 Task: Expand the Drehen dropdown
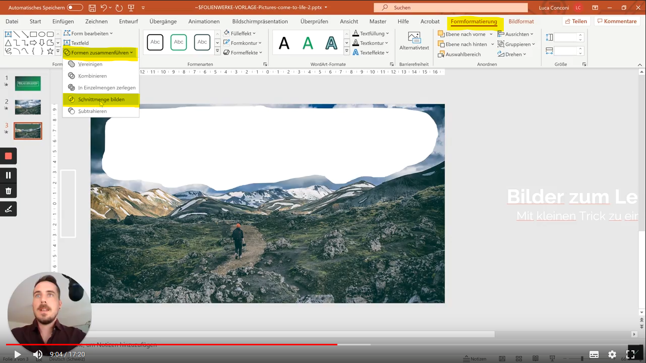(x=524, y=54)
